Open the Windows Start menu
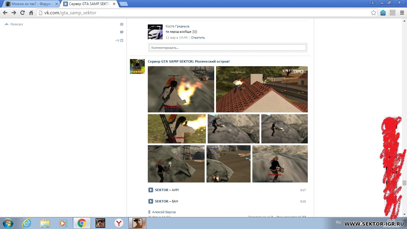This screenshot has height=229, width=407. (8, 223)
